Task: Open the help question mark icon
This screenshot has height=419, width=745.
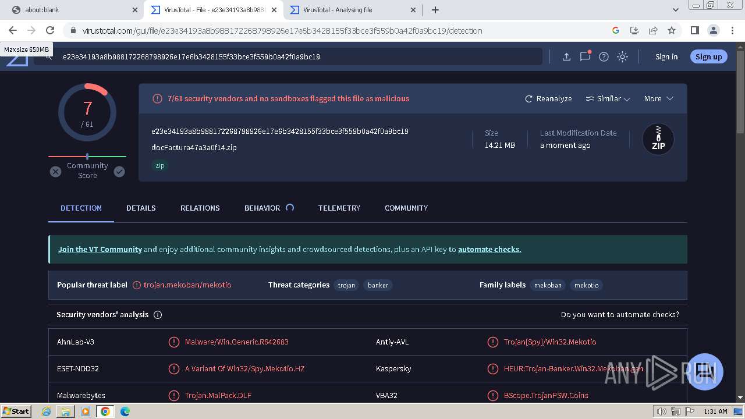Action: 604,56
